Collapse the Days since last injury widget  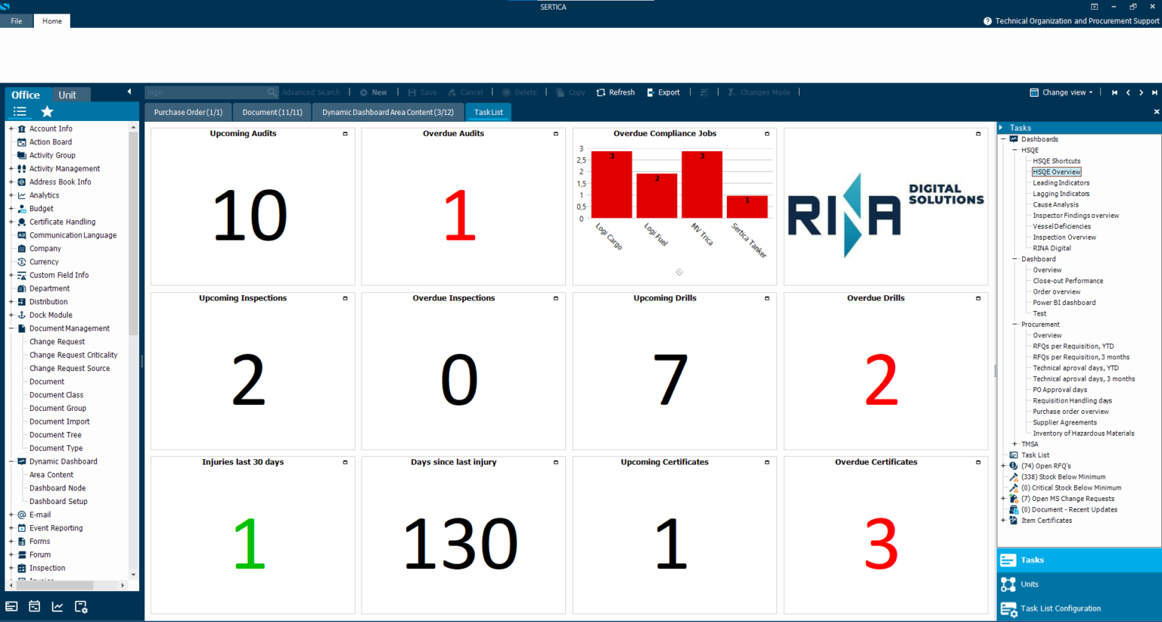point(557,461)
